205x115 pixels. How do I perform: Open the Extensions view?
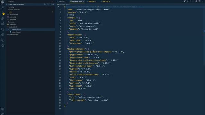pos(3,24)
